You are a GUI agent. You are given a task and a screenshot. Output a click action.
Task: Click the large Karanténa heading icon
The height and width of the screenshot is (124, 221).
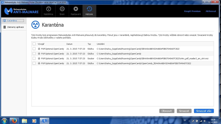35,25
